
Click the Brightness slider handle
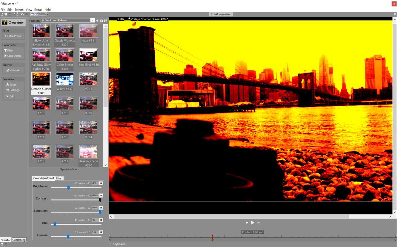pos(69,188)
